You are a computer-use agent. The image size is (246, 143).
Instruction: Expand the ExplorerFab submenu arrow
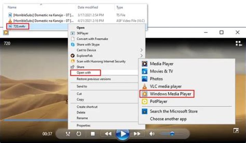[x=141, y=55]
